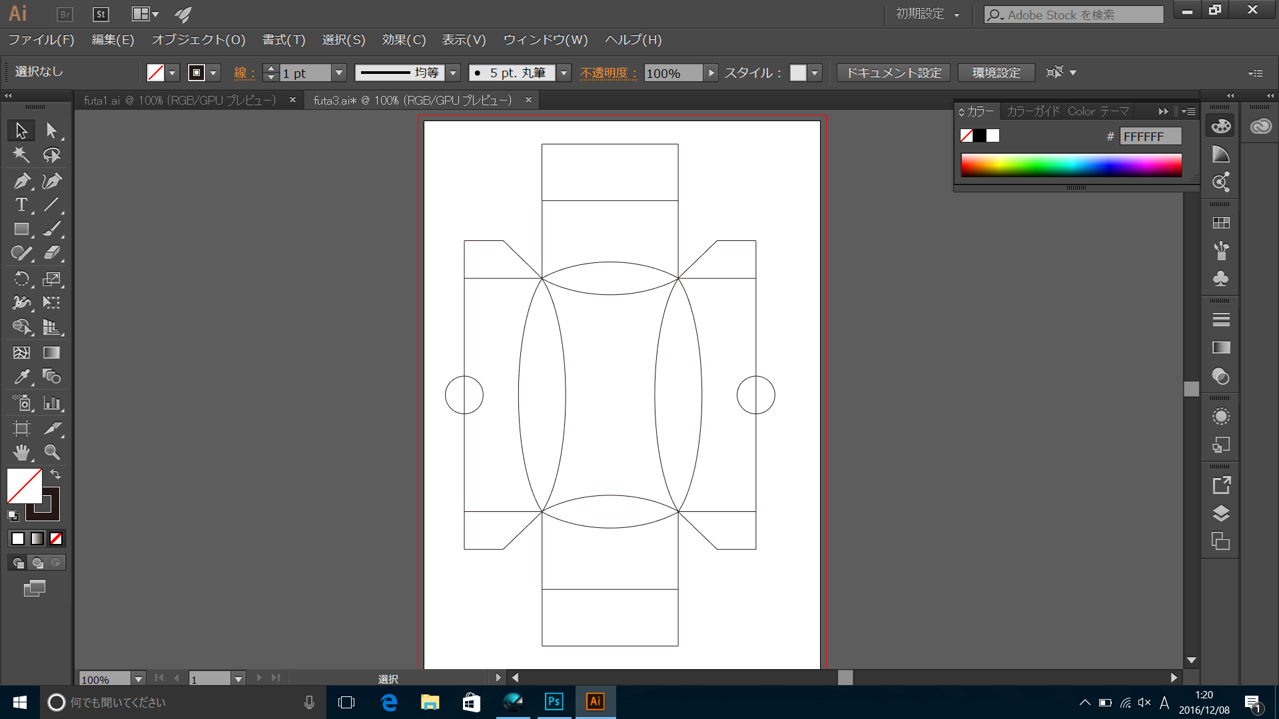
Task: Expand the opacity 100% slider arrow
Action: click(x=711, y=73)
